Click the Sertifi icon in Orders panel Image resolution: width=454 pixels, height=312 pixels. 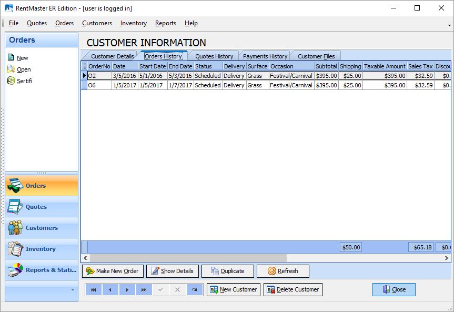coord(11,81)
